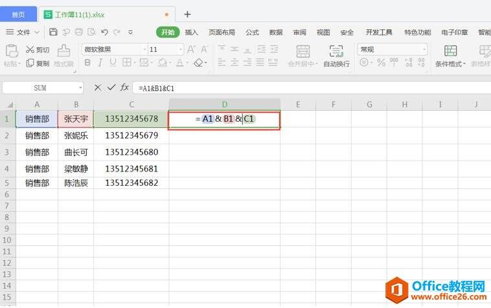Screen dimensions: 491x308
Task: Click the increase decimal places icon
Action: (408, 62)
